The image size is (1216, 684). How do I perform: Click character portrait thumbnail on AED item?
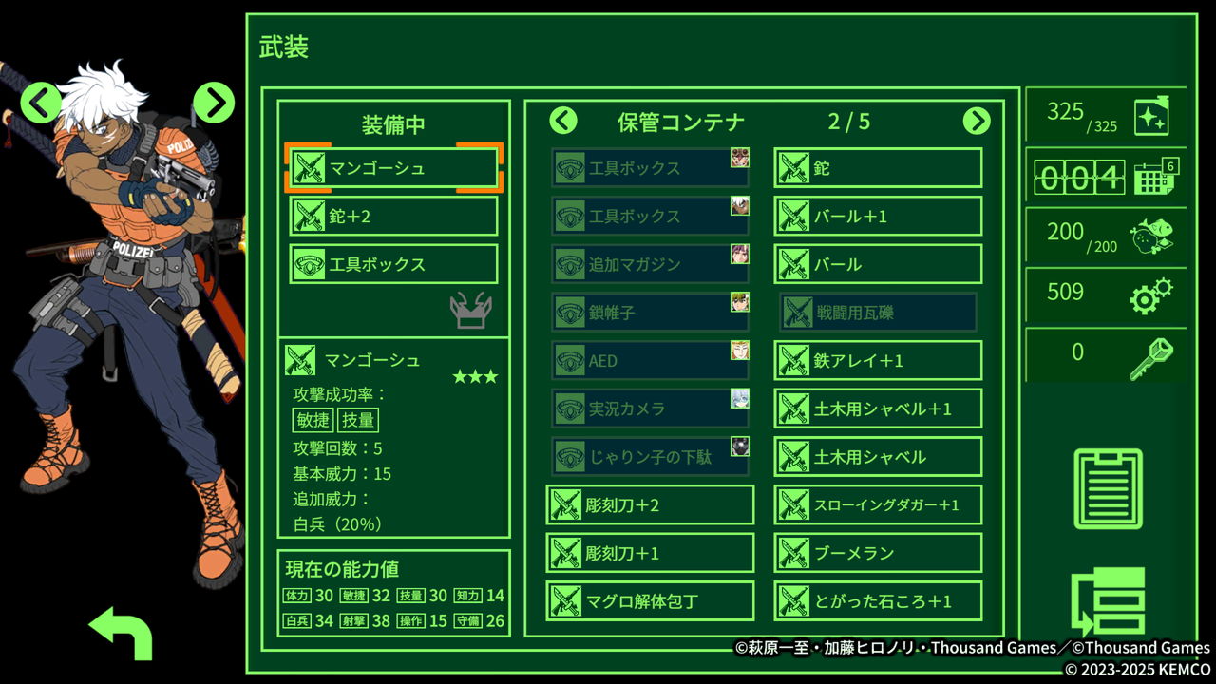[x=739, y=350]
